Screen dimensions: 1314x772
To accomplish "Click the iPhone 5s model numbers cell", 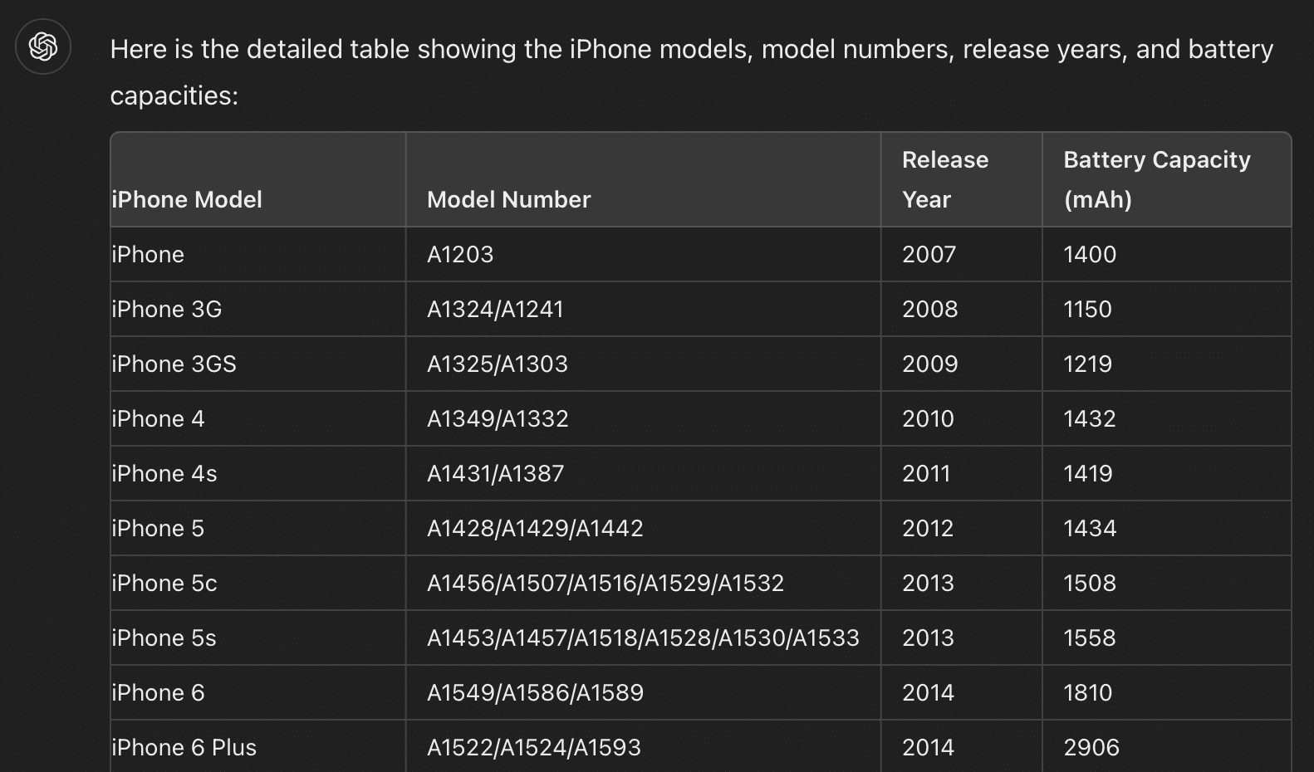I will click(643, 638).
